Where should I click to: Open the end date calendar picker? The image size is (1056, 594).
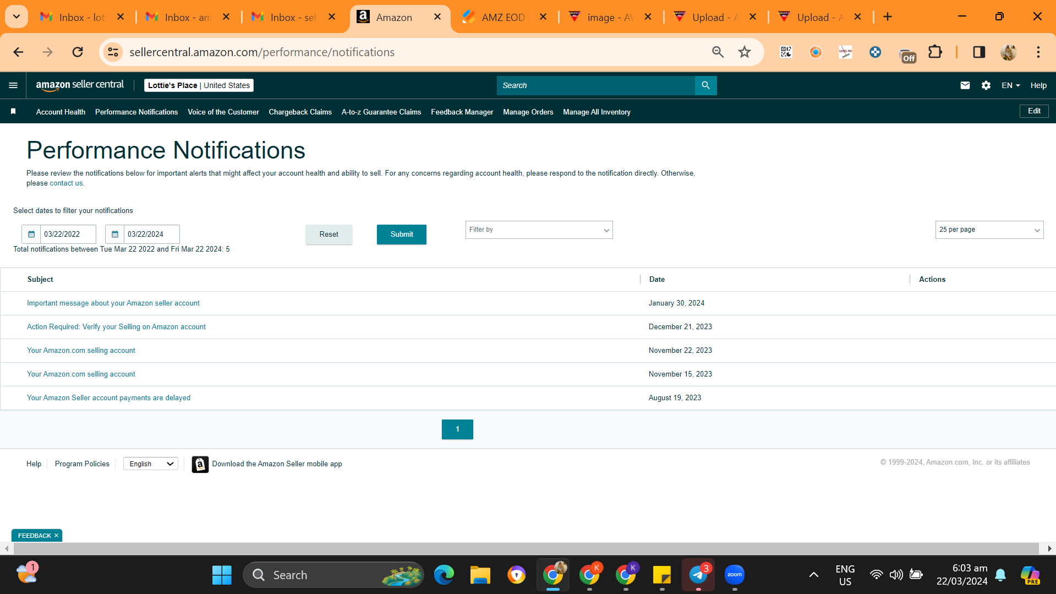pyautogui.click(x=115, y=234)
